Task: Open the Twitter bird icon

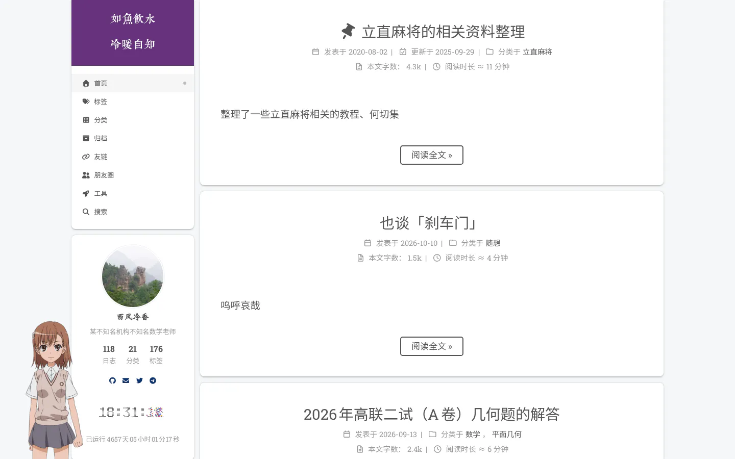Action: pos(139,380)
